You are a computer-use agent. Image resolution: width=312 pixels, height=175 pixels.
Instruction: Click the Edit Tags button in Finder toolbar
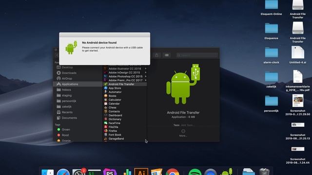[167, 55]
